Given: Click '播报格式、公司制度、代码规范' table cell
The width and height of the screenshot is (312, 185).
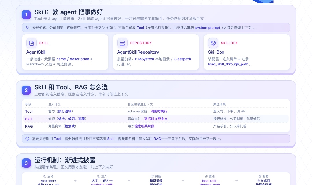Looking at the screenshot, I should pyautogui.click(x=237, y=119).
